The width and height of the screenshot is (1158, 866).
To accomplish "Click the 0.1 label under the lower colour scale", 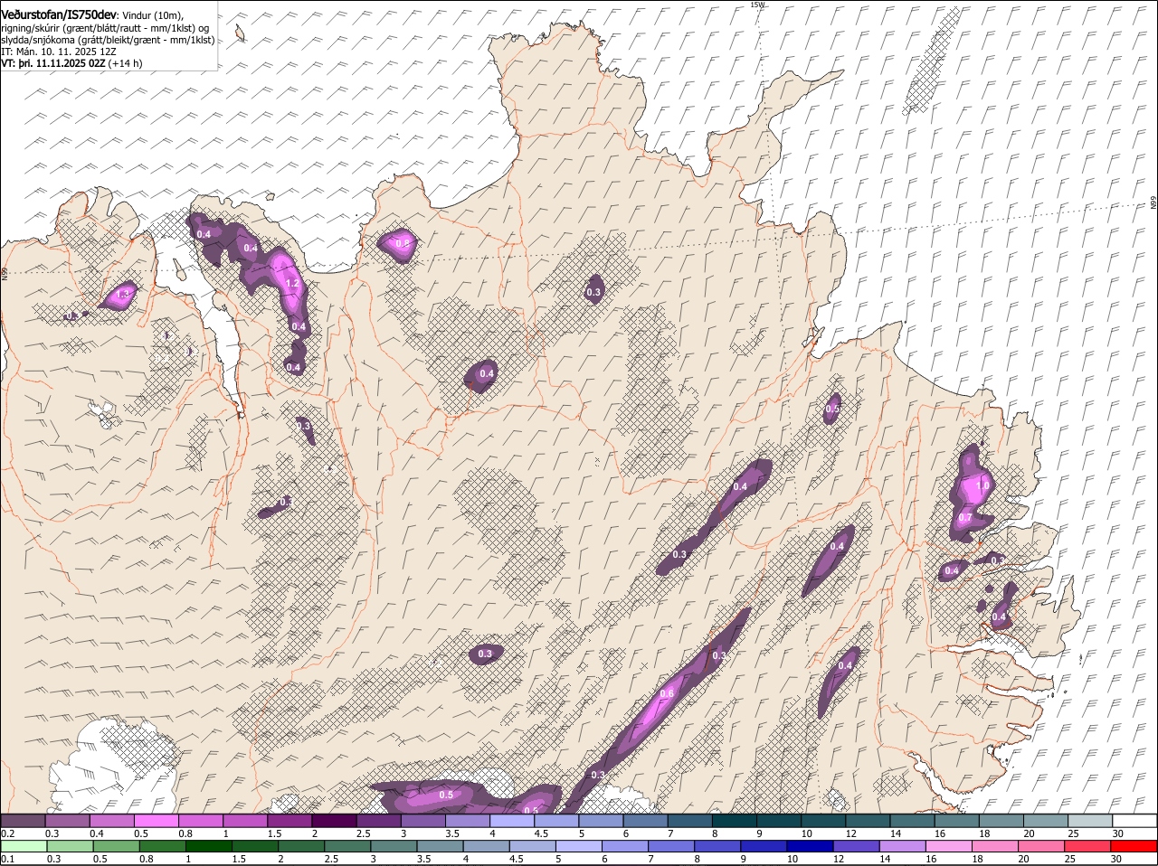I will (x=7, y=859).
